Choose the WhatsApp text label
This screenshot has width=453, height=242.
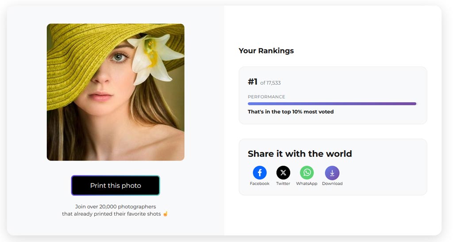(307, 184)
